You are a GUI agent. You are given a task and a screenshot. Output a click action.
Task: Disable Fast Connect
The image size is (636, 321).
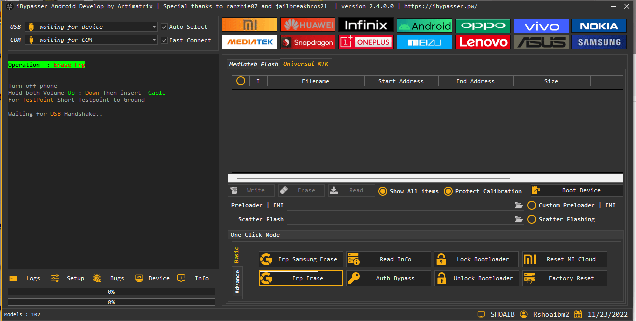164,40
